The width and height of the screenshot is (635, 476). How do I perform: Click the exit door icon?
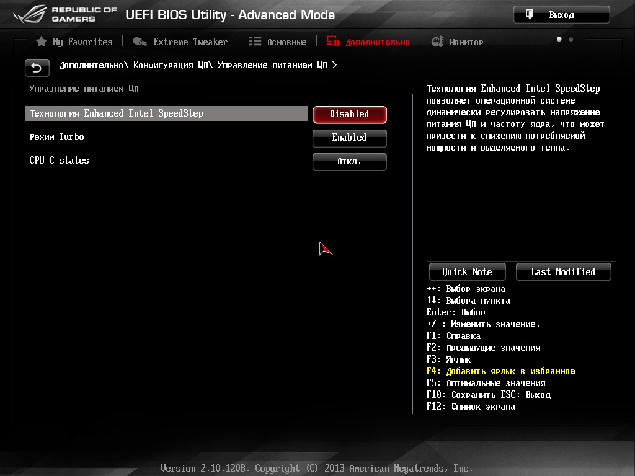click(x=530, y=15)
